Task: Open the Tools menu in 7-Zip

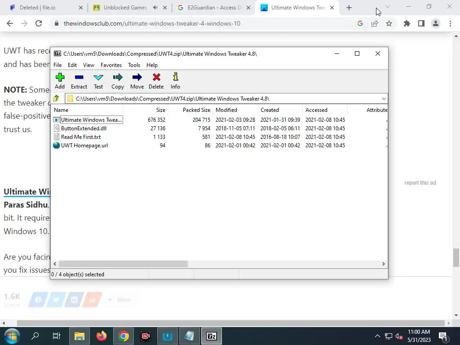Action: pos(134,65)
